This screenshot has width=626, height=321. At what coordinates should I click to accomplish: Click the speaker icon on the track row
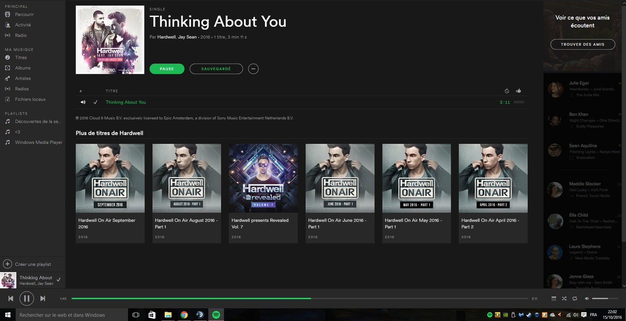[83, 102]
